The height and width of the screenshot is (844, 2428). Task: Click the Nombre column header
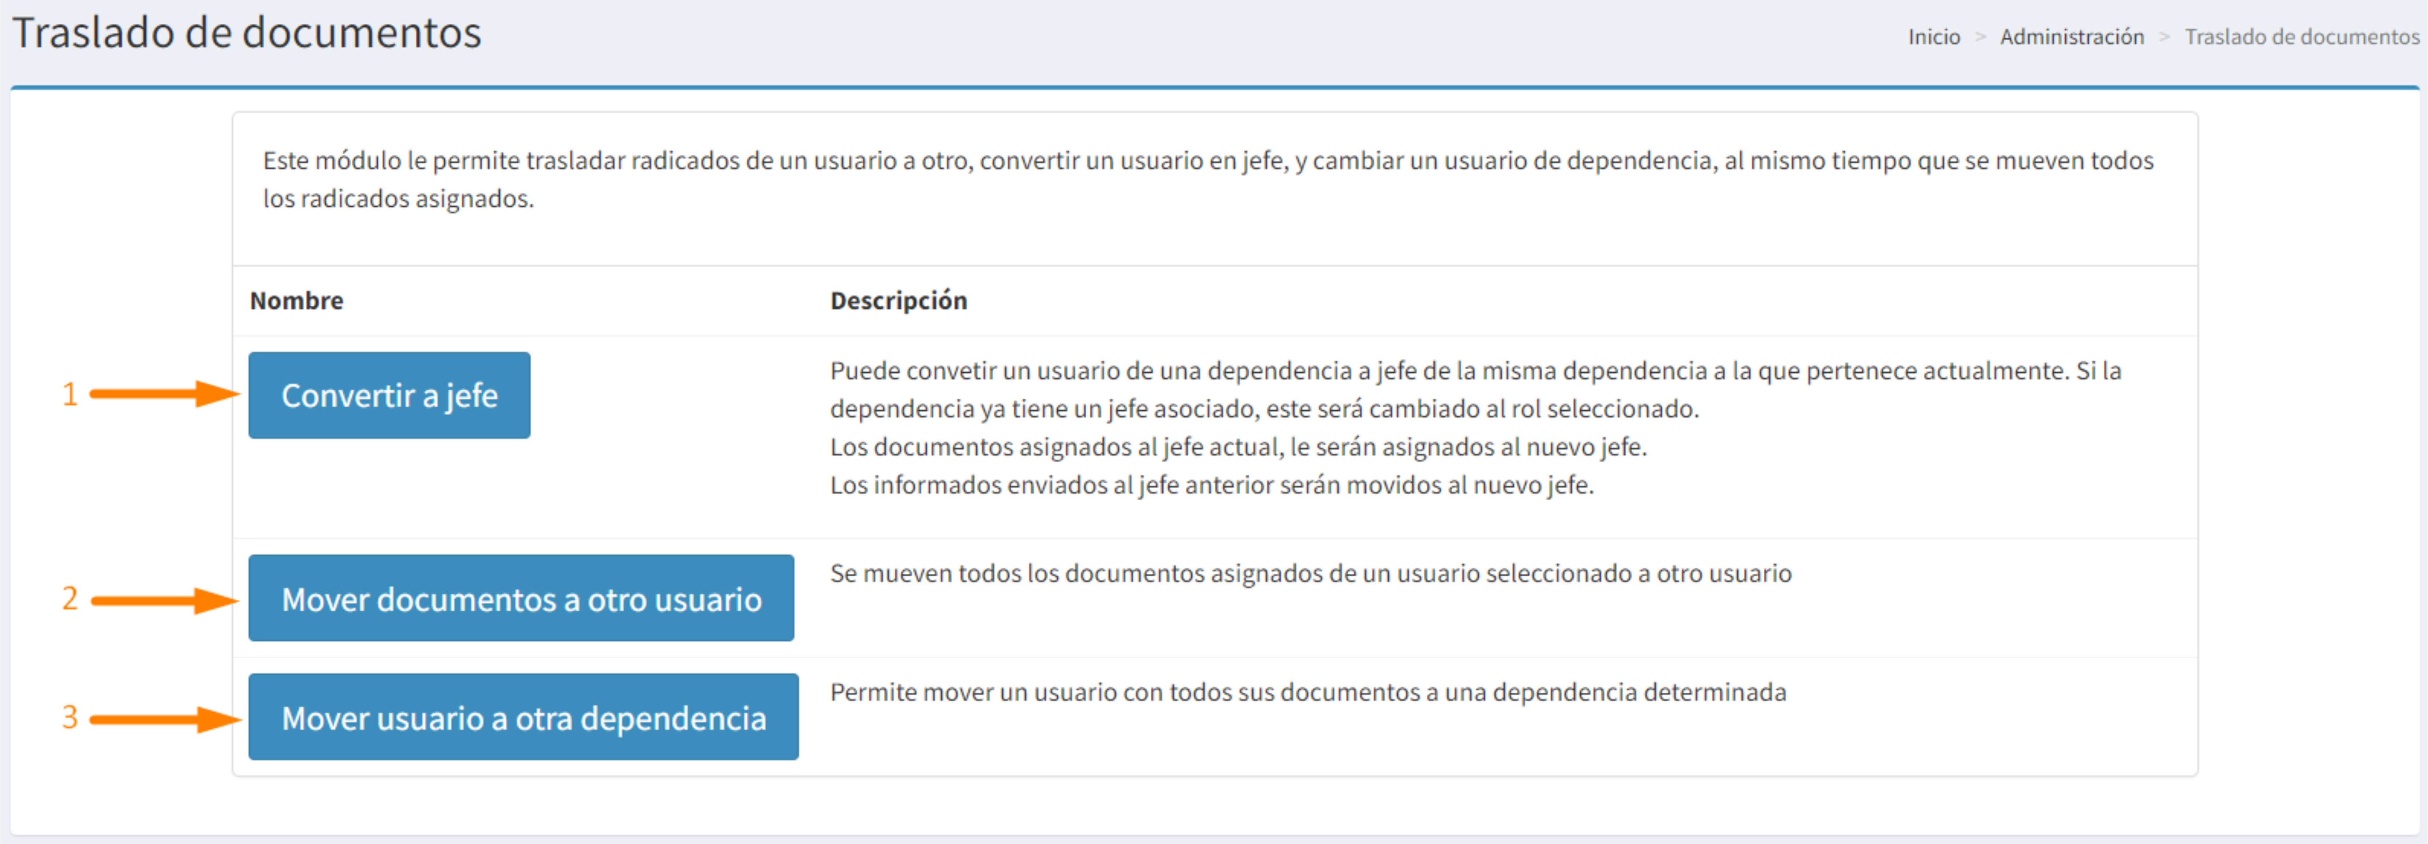296,301
